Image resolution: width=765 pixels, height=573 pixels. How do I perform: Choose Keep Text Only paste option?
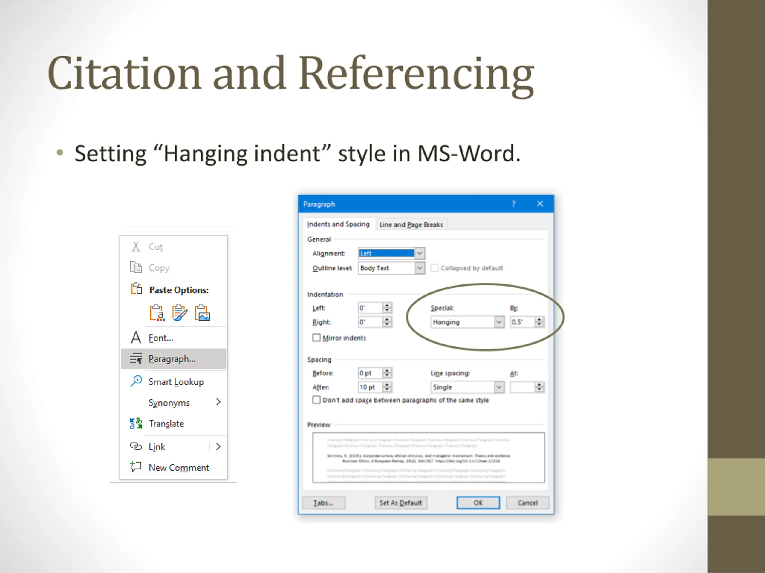tap(157, 312)
